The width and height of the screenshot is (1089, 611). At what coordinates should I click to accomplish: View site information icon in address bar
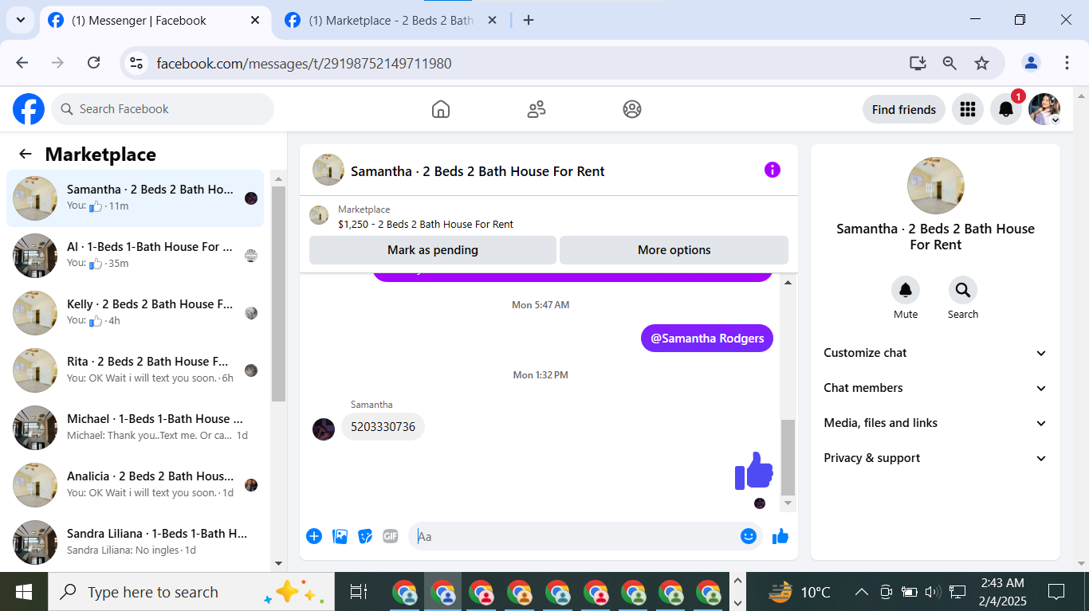pos(136,63)
